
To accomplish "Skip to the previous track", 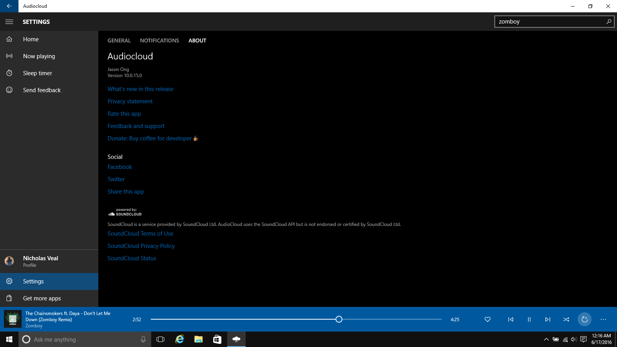I will [x=511, y=319].
